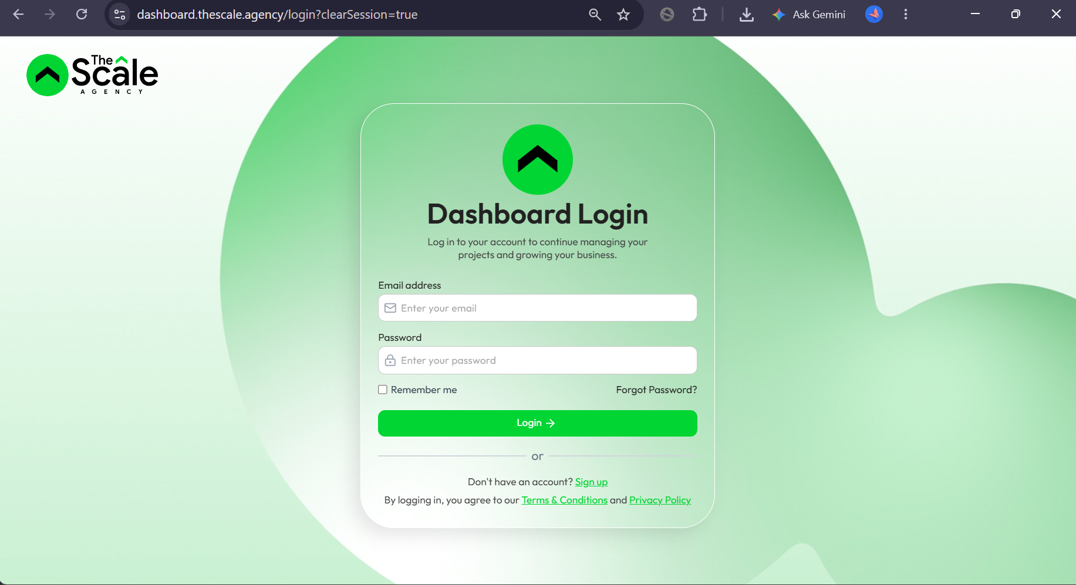
Task: Go back to the previous page
Action: click(18, 15)
